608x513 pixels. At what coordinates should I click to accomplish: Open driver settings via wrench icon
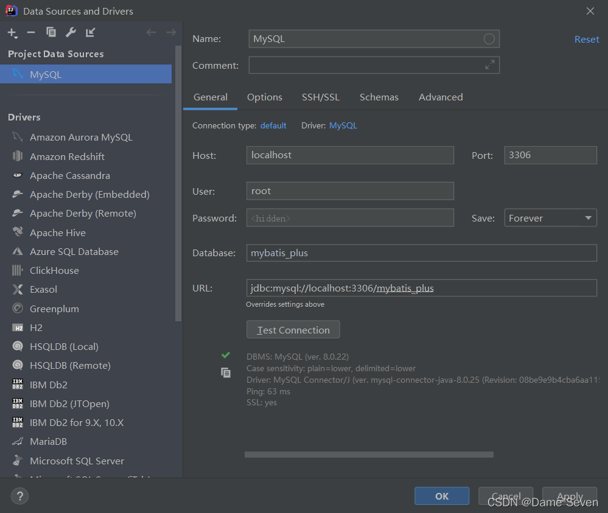pyautogui.click(x=71, y=32)
